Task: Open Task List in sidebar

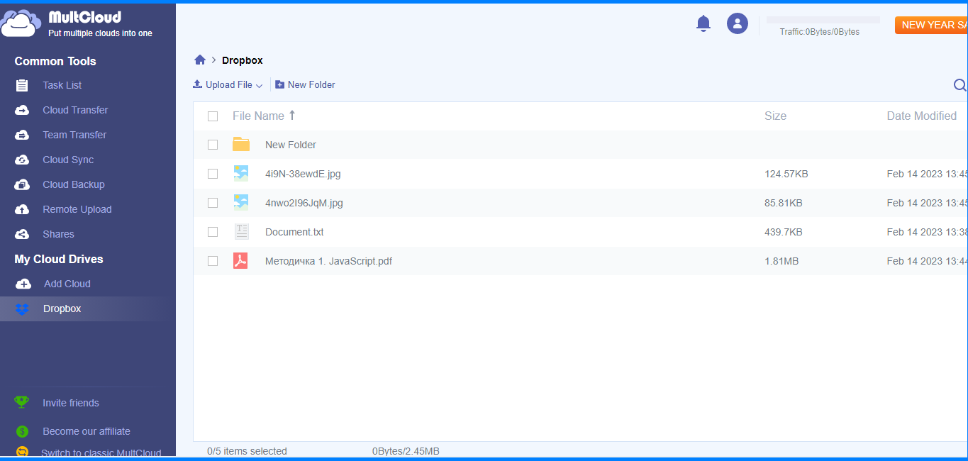Action: 62,85
